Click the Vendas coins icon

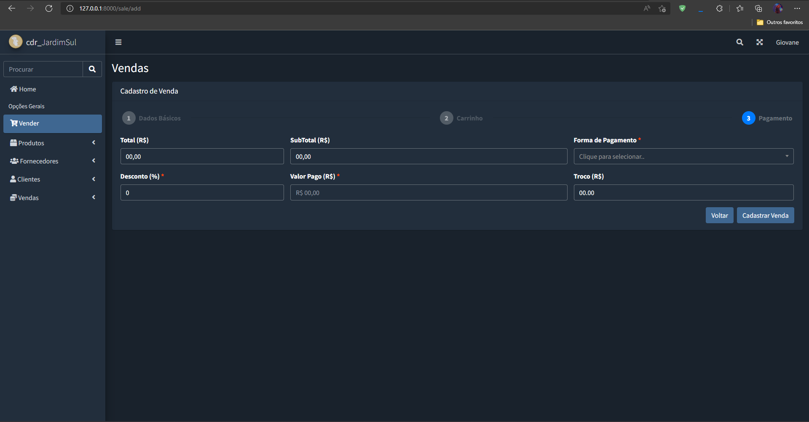coord(13,198)
